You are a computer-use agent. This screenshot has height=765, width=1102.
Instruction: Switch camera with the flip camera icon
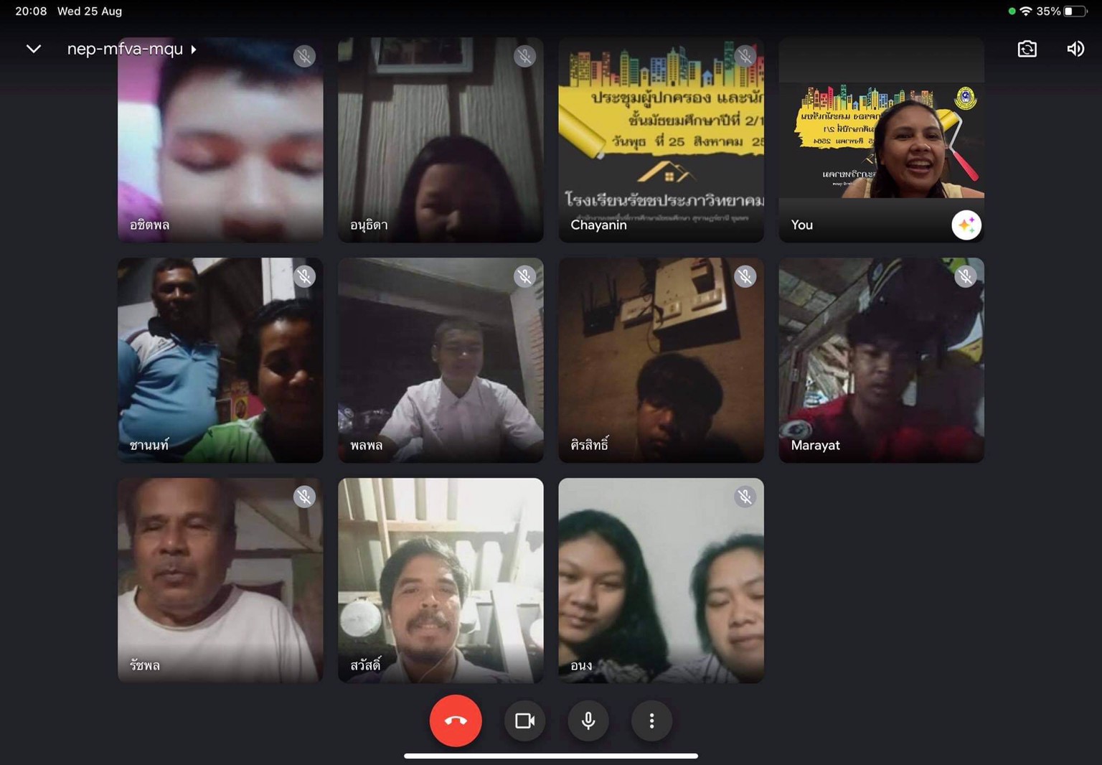coord(1027,49)
